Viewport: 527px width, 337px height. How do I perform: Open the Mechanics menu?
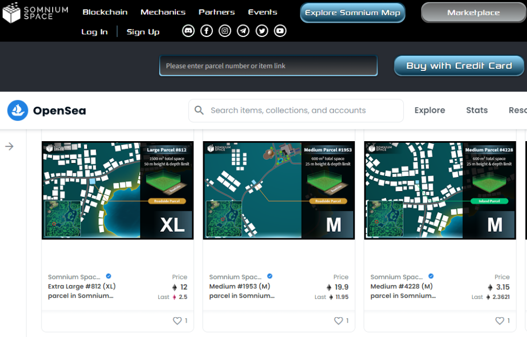pos(163,12)
